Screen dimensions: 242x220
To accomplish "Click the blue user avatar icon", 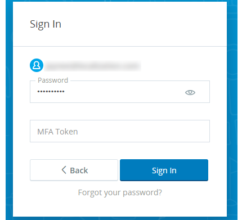I will click(37, 65).
